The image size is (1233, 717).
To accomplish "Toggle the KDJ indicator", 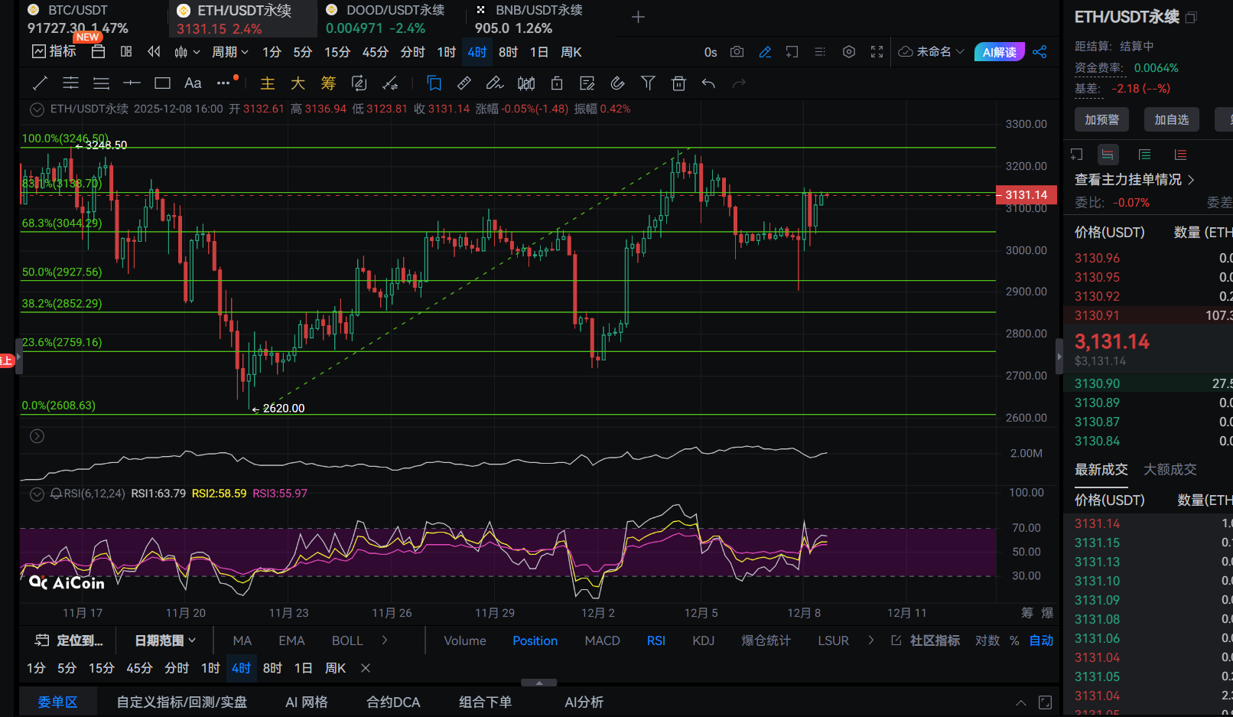I will click(x=703, y=640).
